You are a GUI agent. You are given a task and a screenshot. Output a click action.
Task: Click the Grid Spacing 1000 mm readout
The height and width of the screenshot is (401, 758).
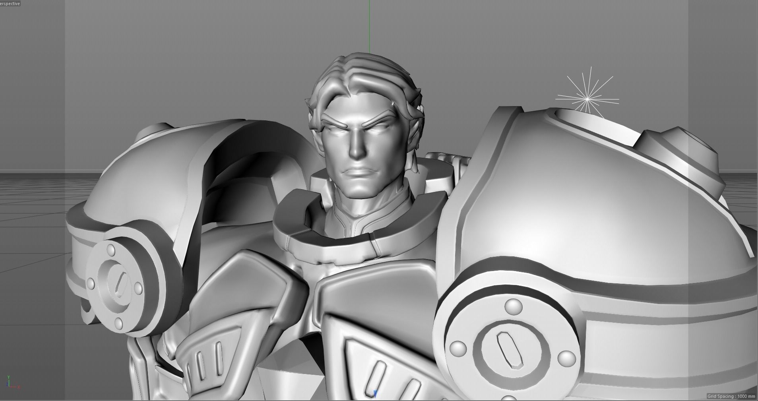point(731,396)
